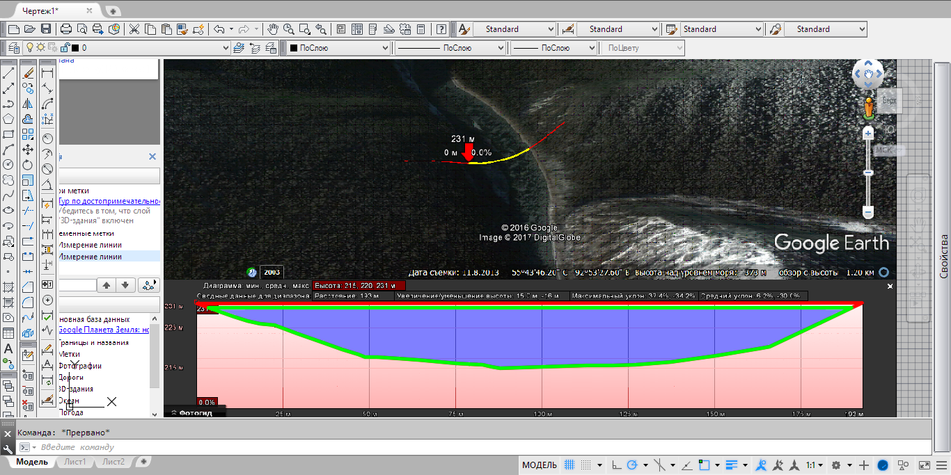The width and height of the screenshot is (951, 475).
Task: Toggle the grid display in status bar
Action: pyautogui.click(x=569, y=465)
